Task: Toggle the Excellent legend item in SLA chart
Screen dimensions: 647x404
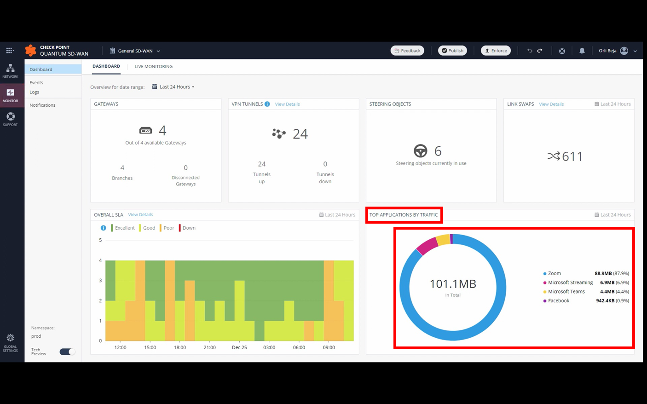Action: tap(123, 228)
